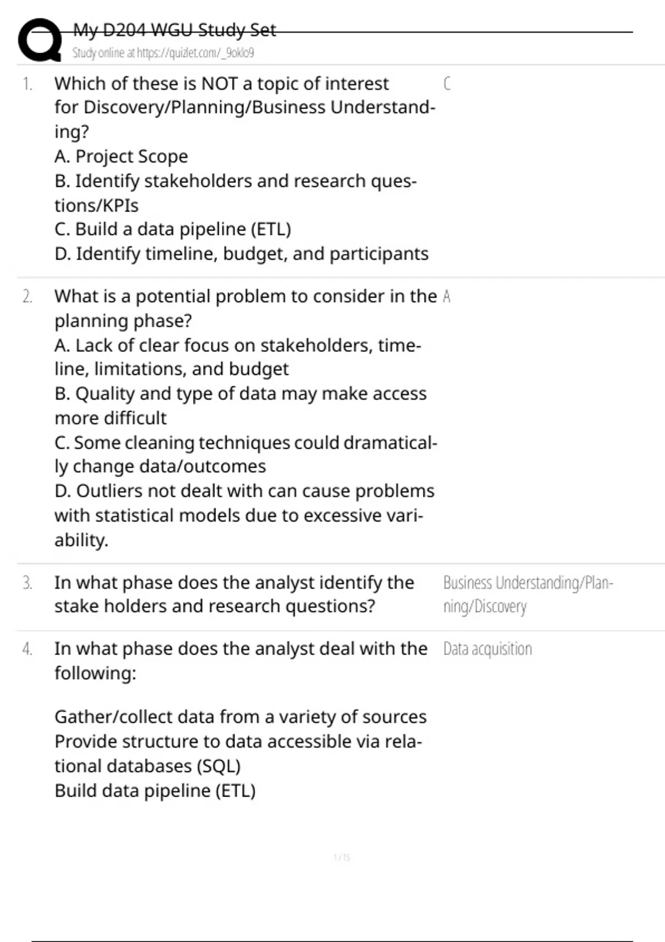
Task: Click the 1/15 page number indicator
Action: [x=341, y=857]
